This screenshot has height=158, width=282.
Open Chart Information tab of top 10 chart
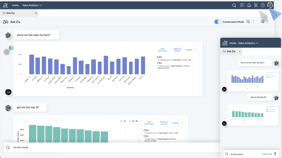tap(149, 123)
